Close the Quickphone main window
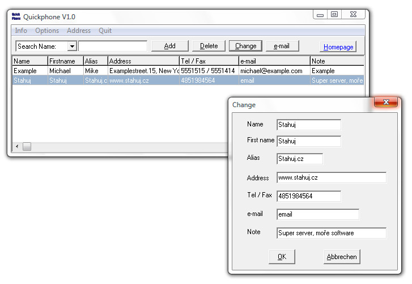Screen dimensions: 412x284 (x=354, y=14)
